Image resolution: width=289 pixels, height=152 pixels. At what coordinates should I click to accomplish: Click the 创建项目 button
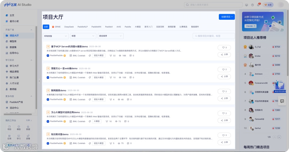click(227, 17)
